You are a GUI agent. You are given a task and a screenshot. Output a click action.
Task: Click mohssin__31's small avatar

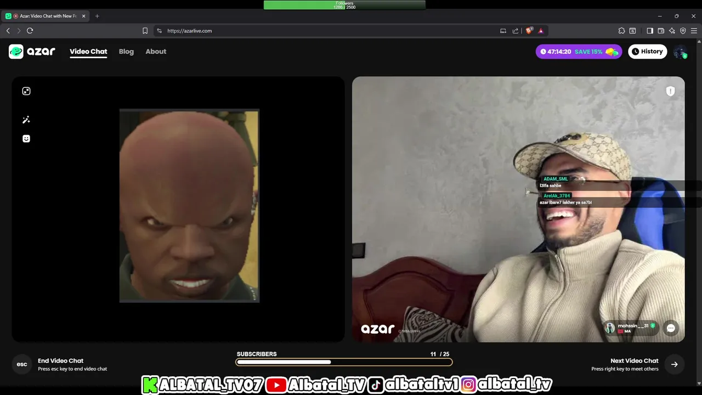click(610, 328)
